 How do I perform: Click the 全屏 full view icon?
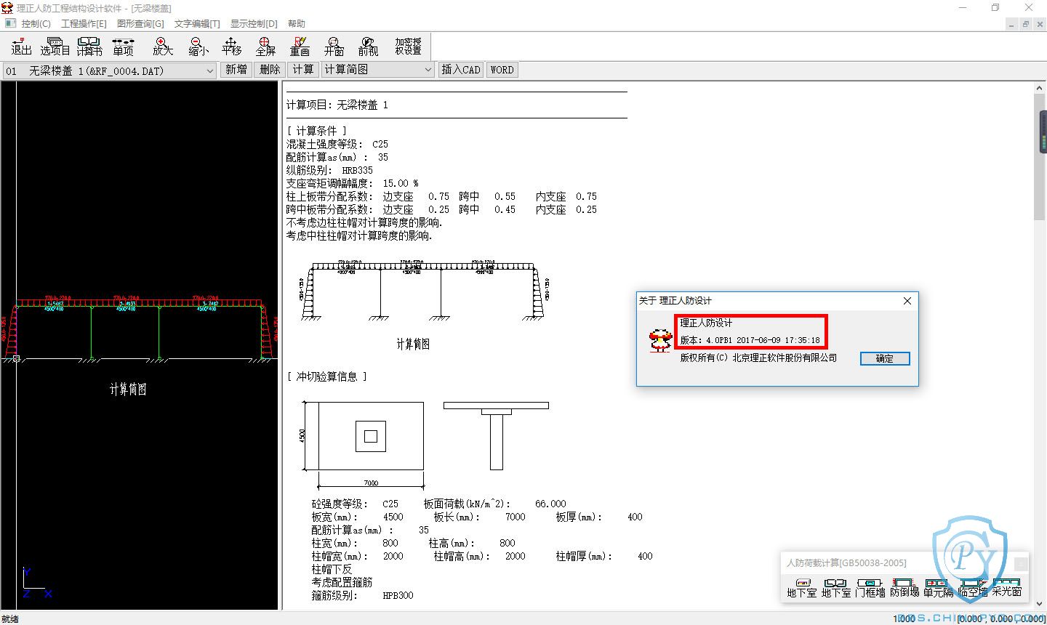tap(265, 47)
